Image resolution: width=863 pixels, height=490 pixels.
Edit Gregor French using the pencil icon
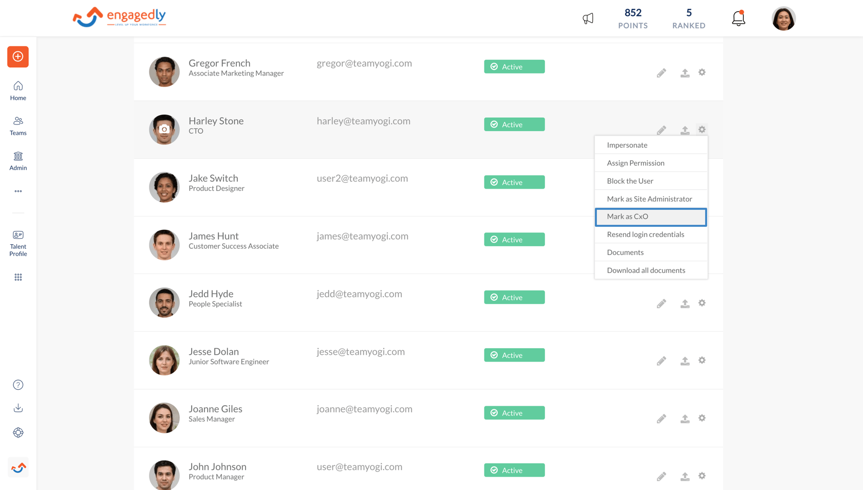[x=661, y=72]
